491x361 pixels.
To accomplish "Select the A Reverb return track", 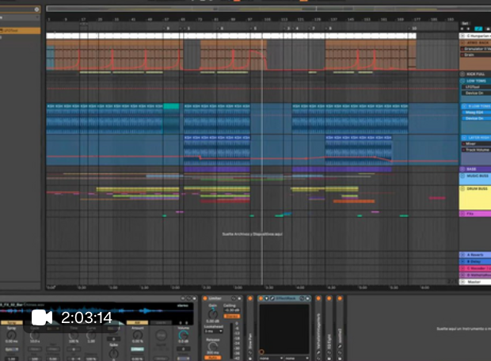I will [x=475, y=255].
